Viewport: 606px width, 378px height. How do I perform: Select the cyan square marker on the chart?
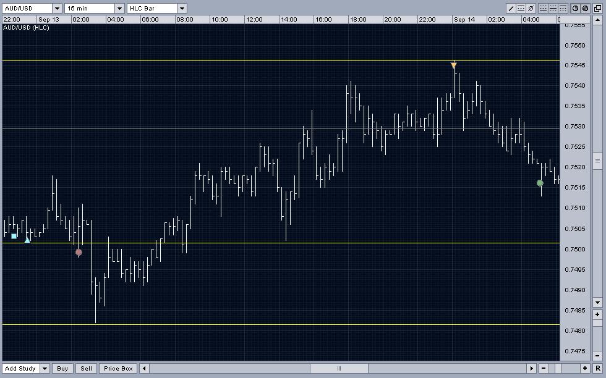point(14,236)
